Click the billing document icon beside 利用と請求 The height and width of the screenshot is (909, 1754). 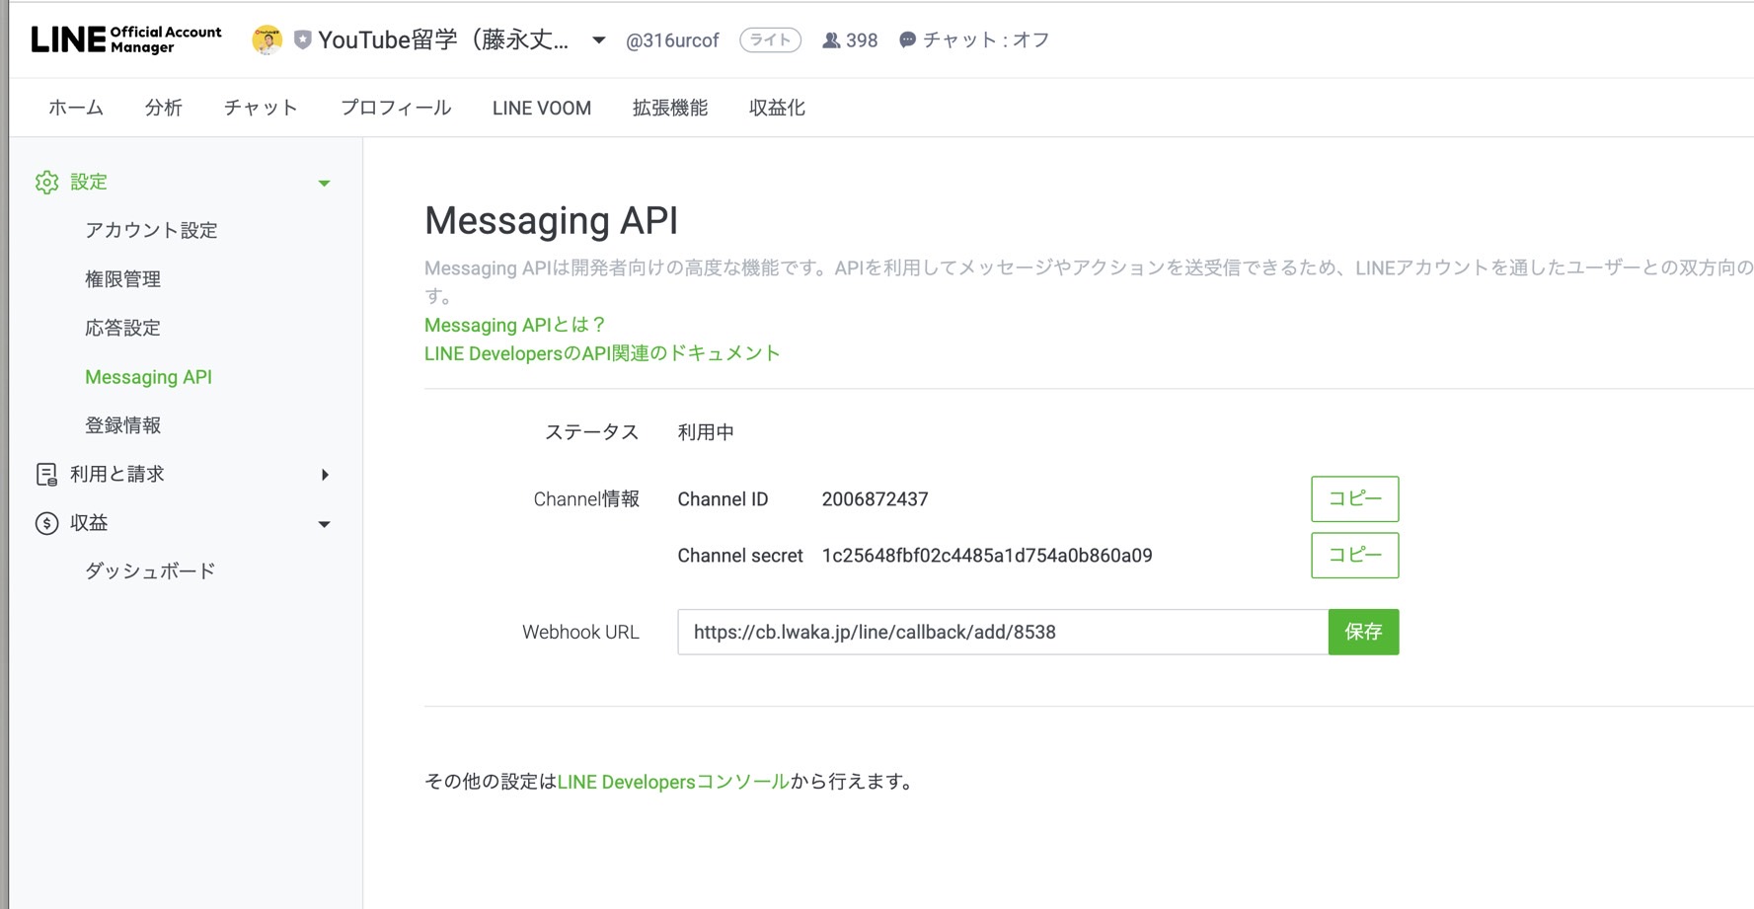46,474
